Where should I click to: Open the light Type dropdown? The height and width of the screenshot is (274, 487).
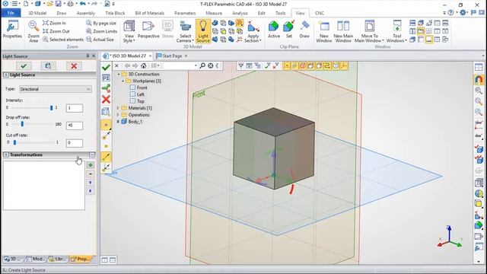(x=56, y=89)
